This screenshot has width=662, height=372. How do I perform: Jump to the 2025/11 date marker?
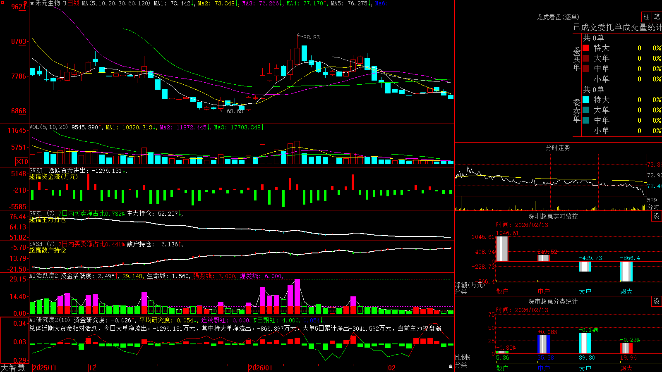[44, 368]
